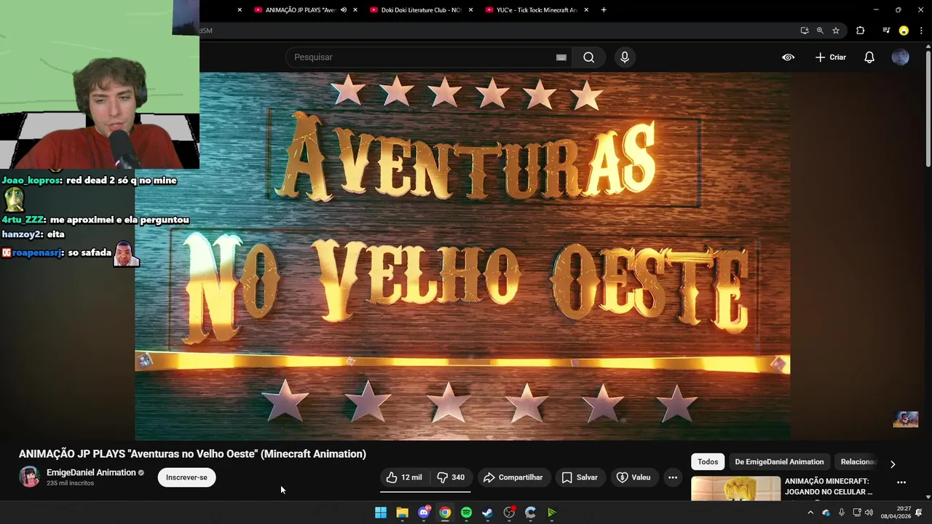Open the notification bell in taskbar
The image size is (932, 524).
pyautogui.click(x=919, y=512)
